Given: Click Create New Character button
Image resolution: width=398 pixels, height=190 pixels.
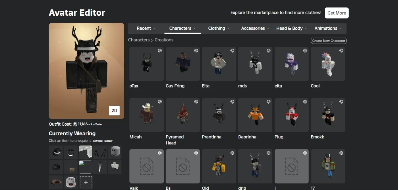Looking at the screenshot, I should [x=329, y=41].
